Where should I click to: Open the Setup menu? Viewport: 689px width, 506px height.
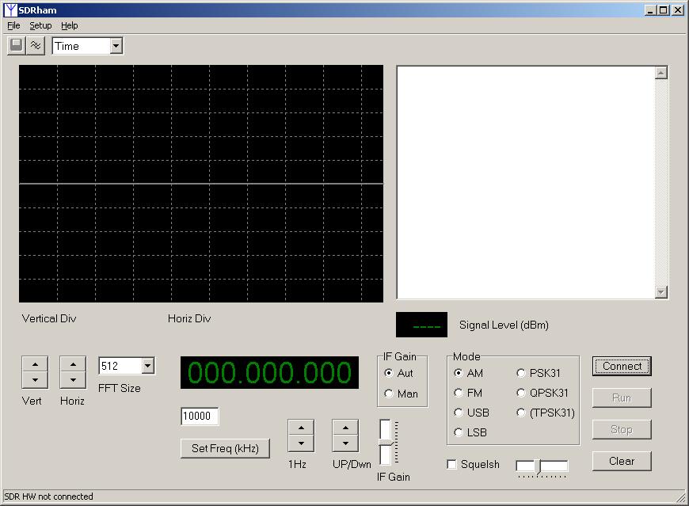[x=40, y=25]
